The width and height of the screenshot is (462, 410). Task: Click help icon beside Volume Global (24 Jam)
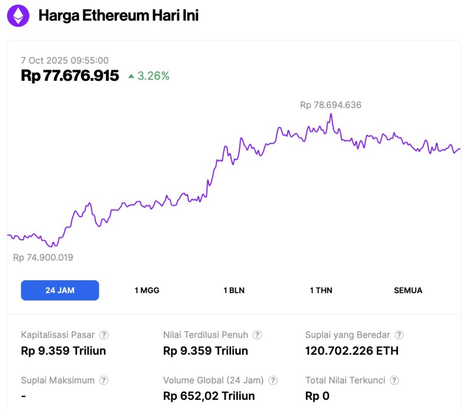click(273, 380)
